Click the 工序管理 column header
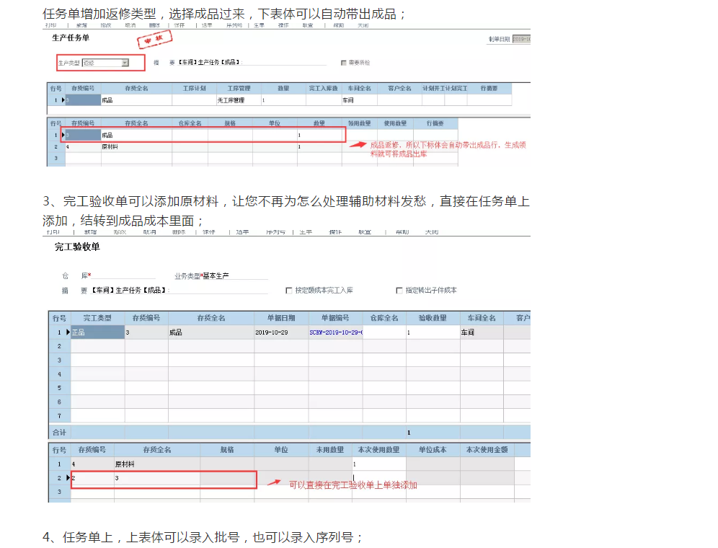The image size is (718, 548). 239,89
